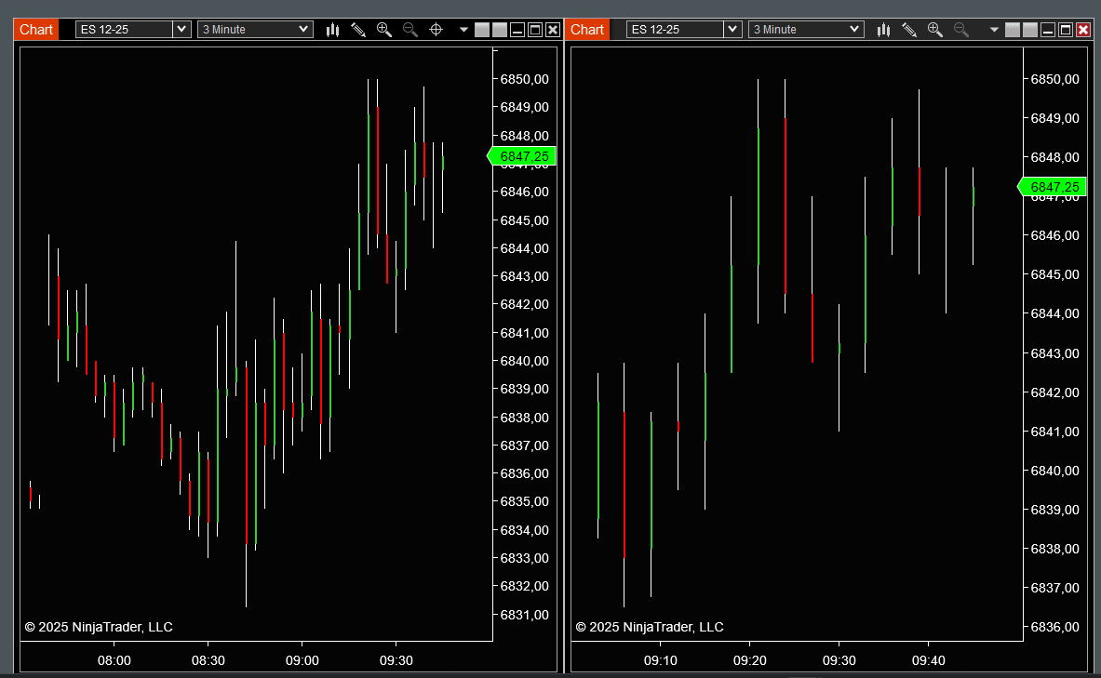This screenshot has height=678, width=1101.
Task: Maximize the right chart window
Action: [1066, 30]
